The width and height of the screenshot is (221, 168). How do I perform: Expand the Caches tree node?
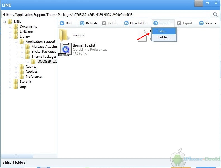pos(16,67)
